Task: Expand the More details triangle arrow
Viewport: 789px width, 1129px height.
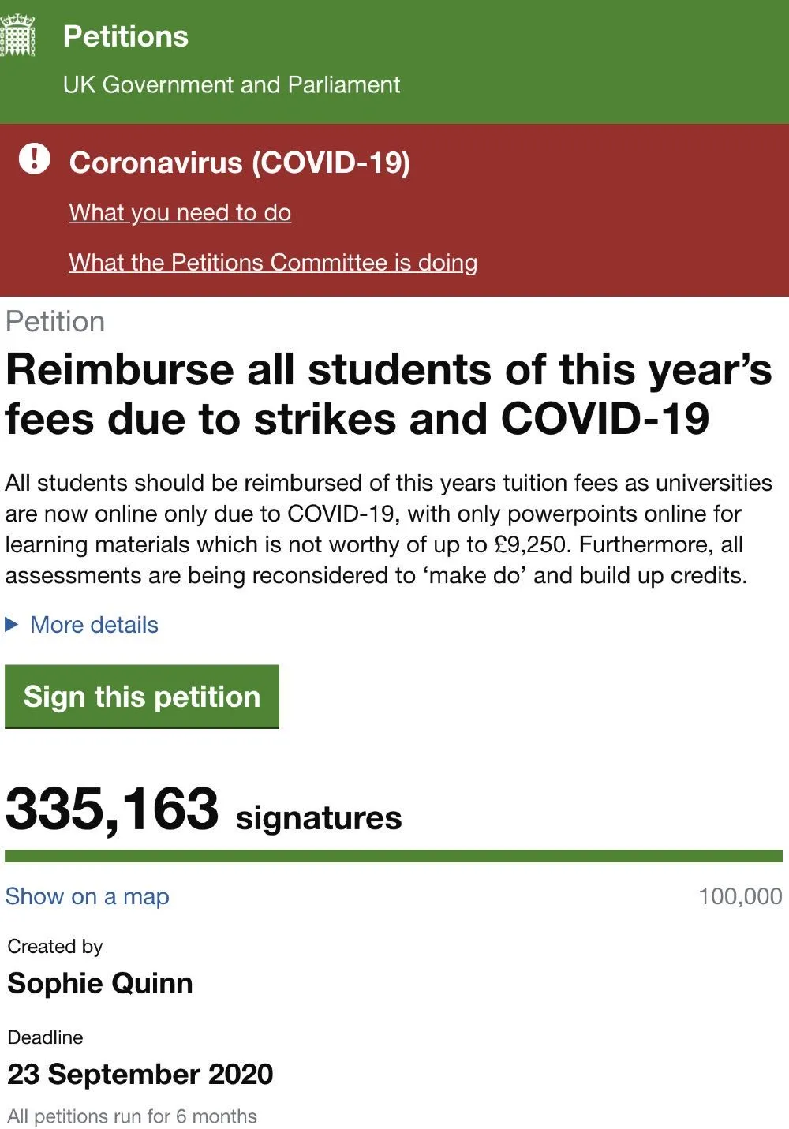Action: pos(12,625)
